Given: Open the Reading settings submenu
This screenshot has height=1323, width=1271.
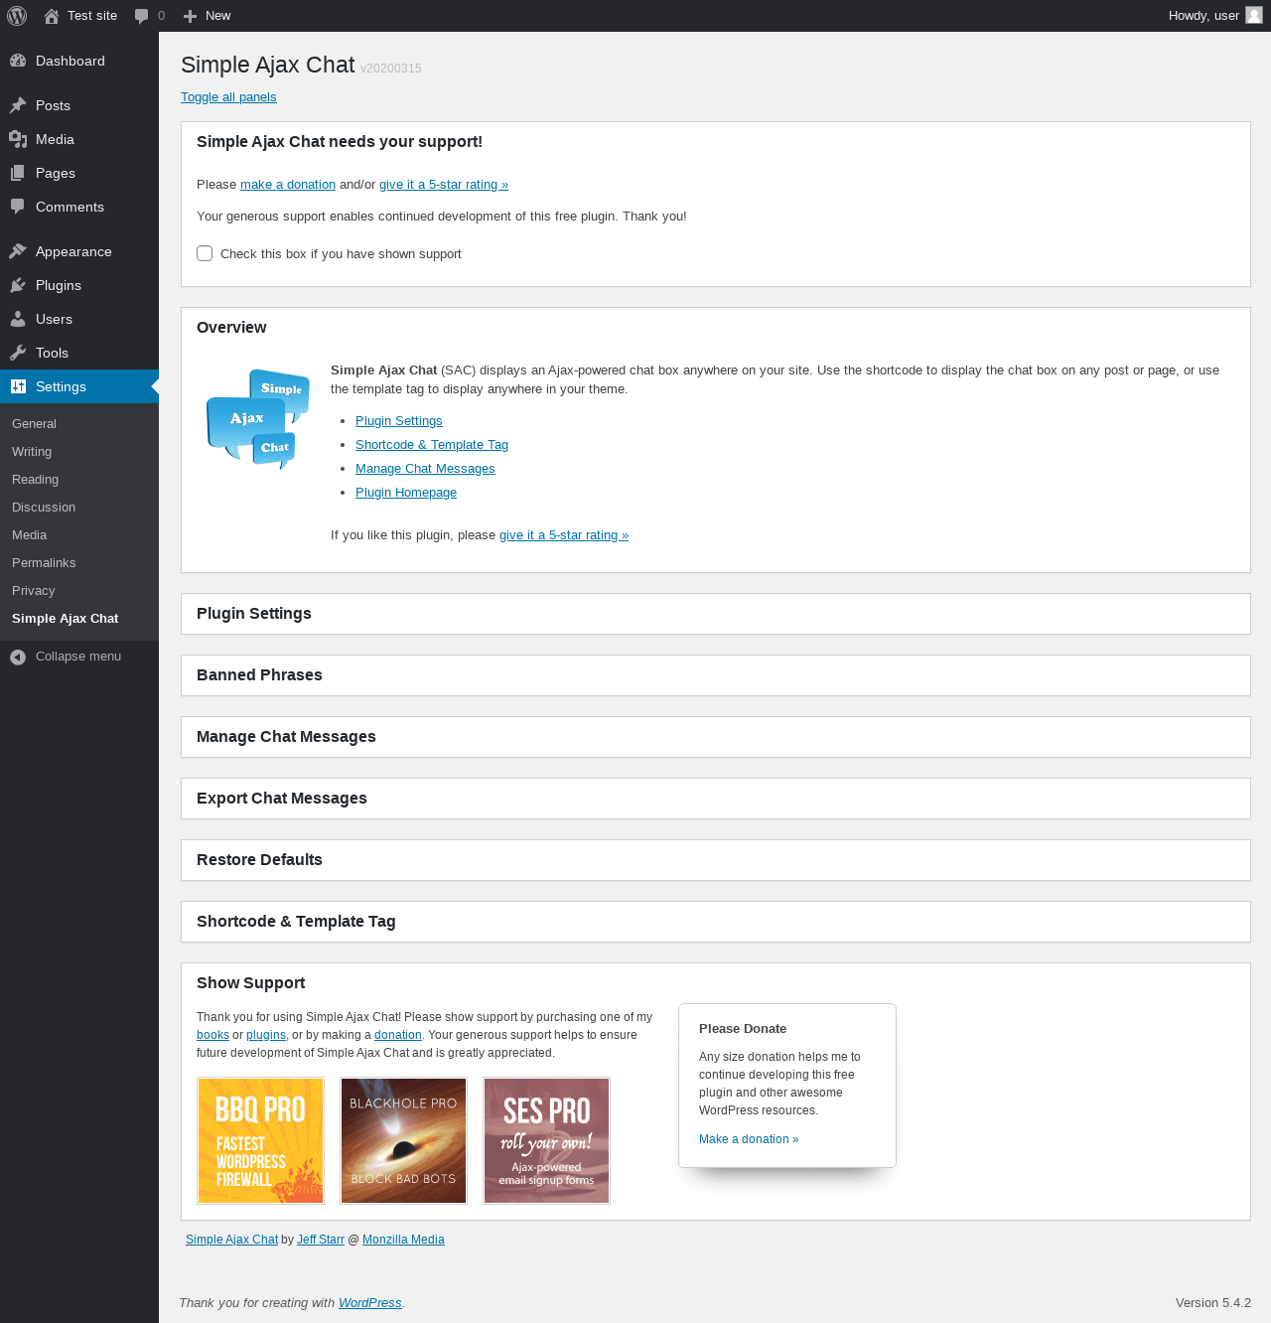Looking at the screenshot, I should coord(35,480).
